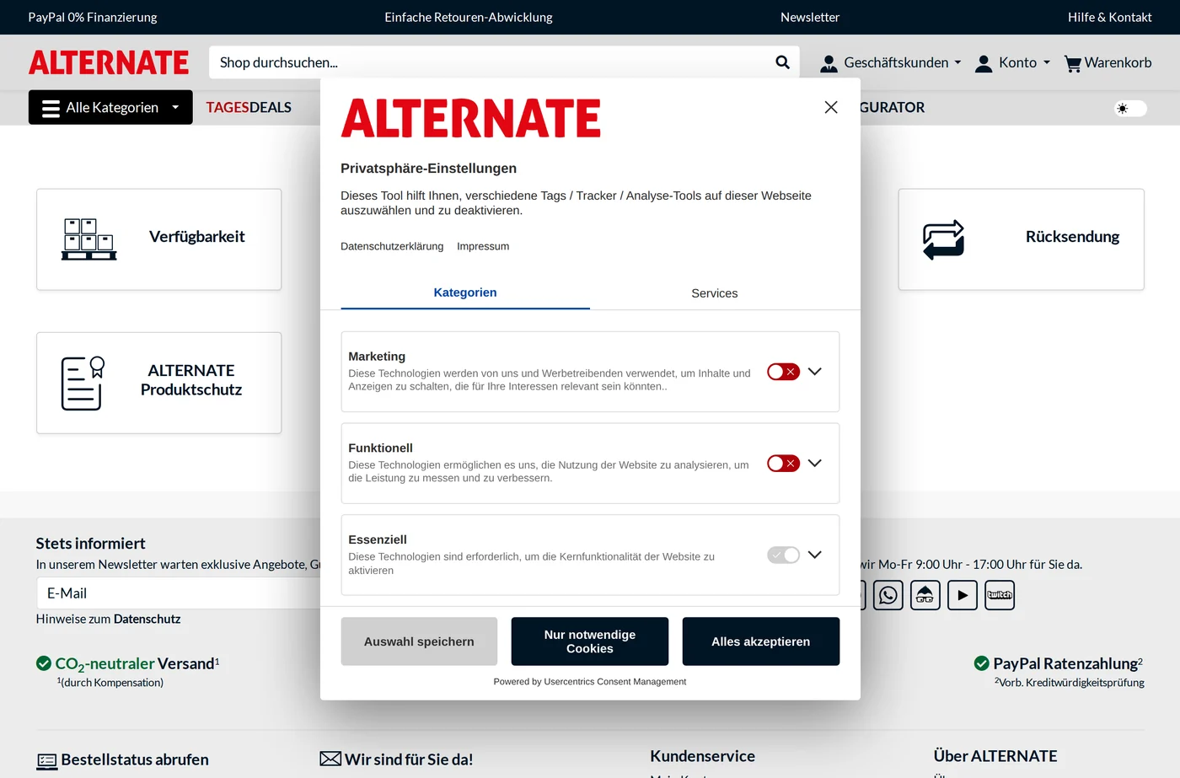Expand the Funktionell category details
Viewport: 1180px width, 778px height.
tap(814, 464)
